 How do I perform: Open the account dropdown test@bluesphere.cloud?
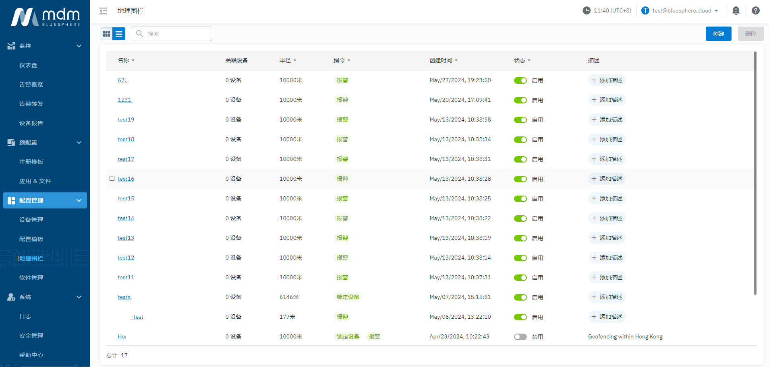click(x=685, y=11)
